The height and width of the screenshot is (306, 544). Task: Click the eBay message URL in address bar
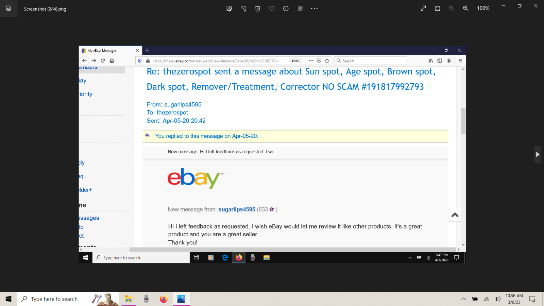pos(215,61)
